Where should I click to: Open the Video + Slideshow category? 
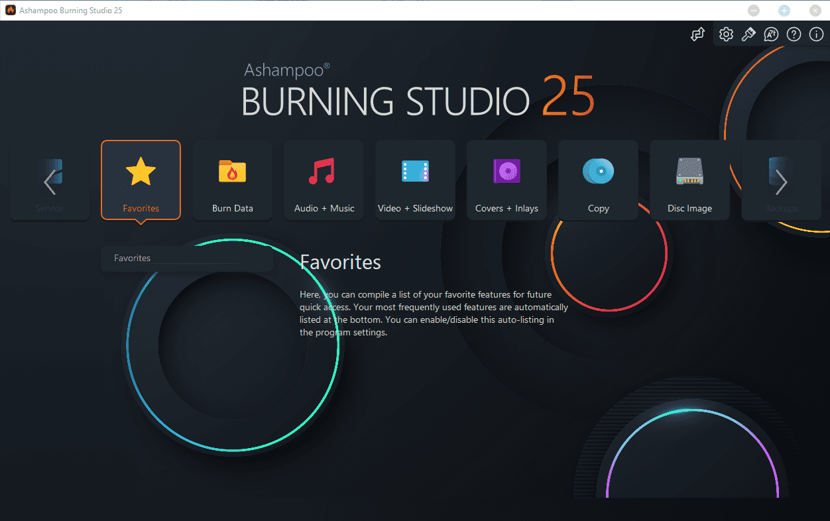[x=415, y=180]
